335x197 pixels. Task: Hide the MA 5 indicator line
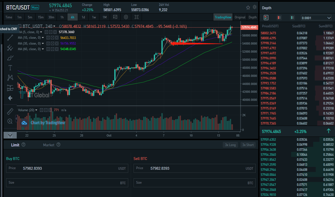coord(47,32)
